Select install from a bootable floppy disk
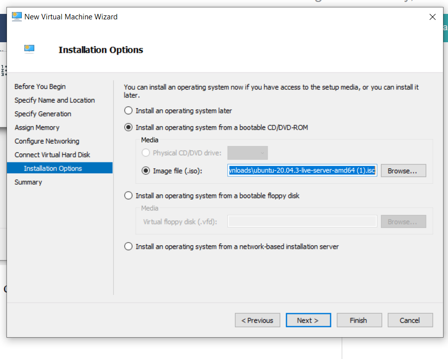448x359 pixels. coord(129,196)
